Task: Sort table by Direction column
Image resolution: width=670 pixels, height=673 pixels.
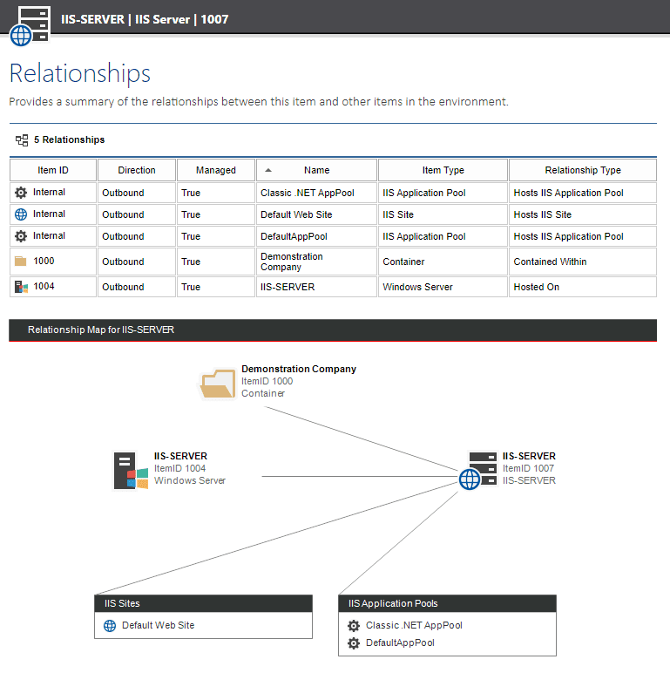Action: pos(137,170)
